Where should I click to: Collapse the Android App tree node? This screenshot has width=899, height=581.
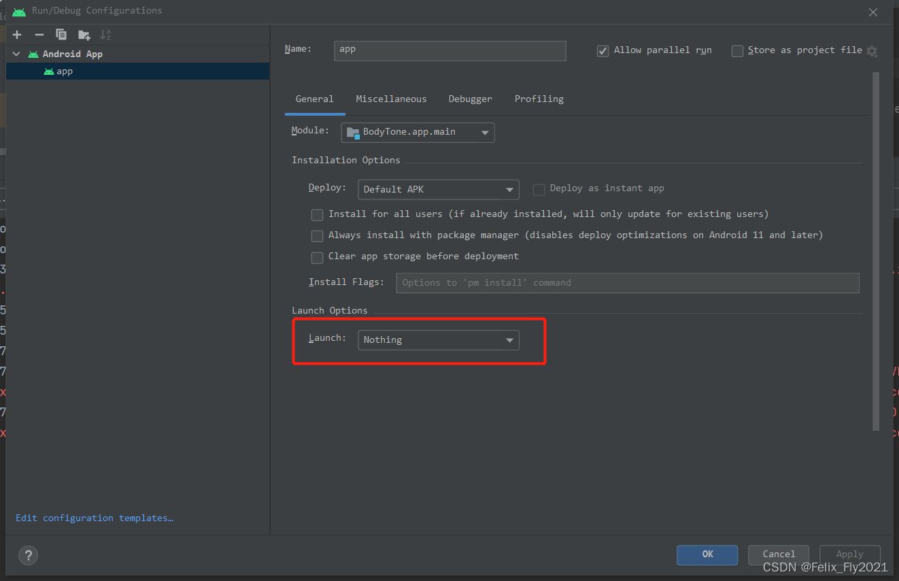pyautogui.click(x=15, y=53)
